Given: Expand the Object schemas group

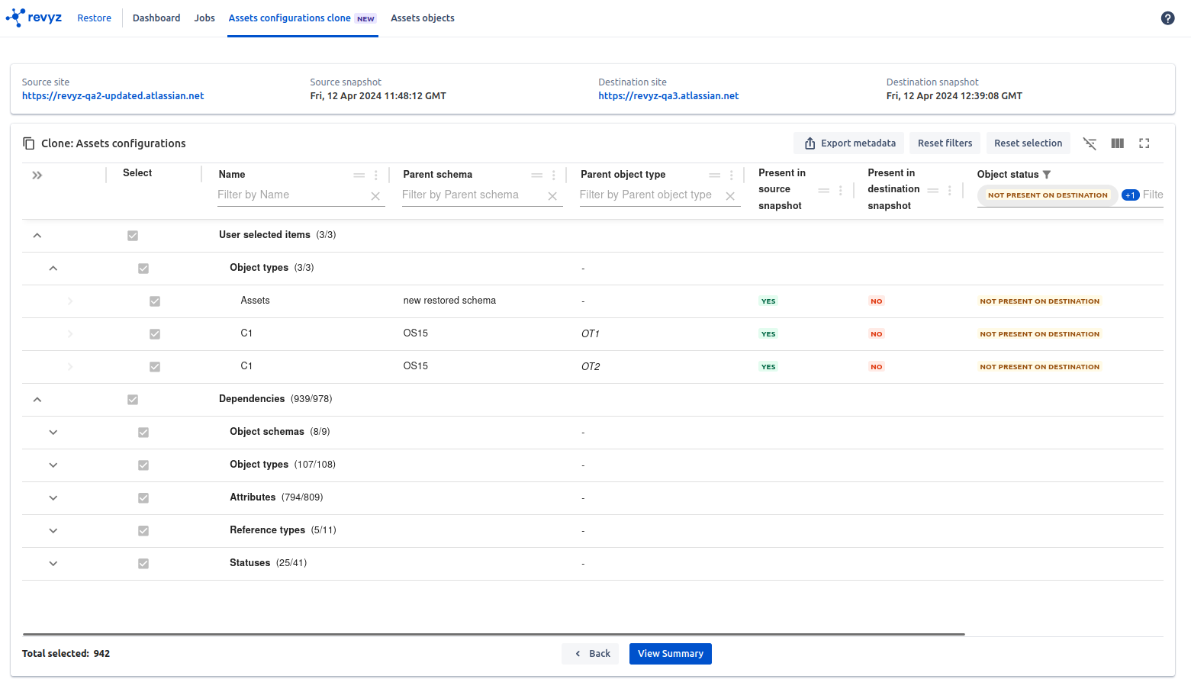Looking at the screenshot, I should tap(53, 433).
